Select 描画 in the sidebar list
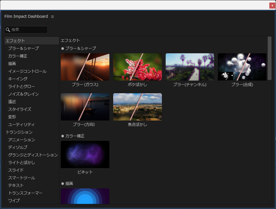The width and height of the screenshot is (276, 209). tap(12, 63)
